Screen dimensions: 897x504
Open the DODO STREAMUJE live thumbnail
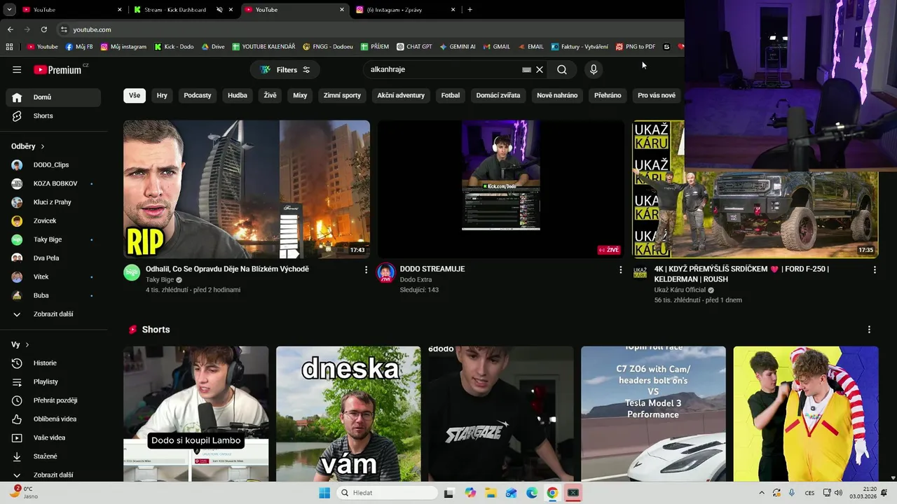click(x=501, y=189)
